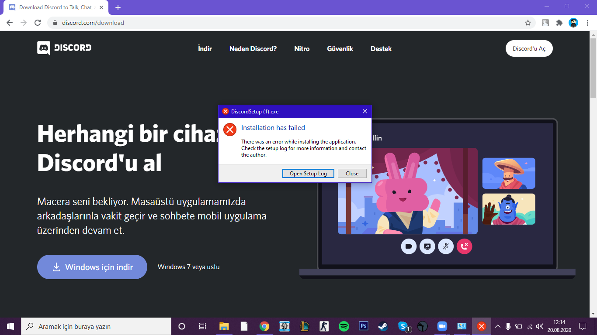Open a new Chrome tab

click(118, 7)
